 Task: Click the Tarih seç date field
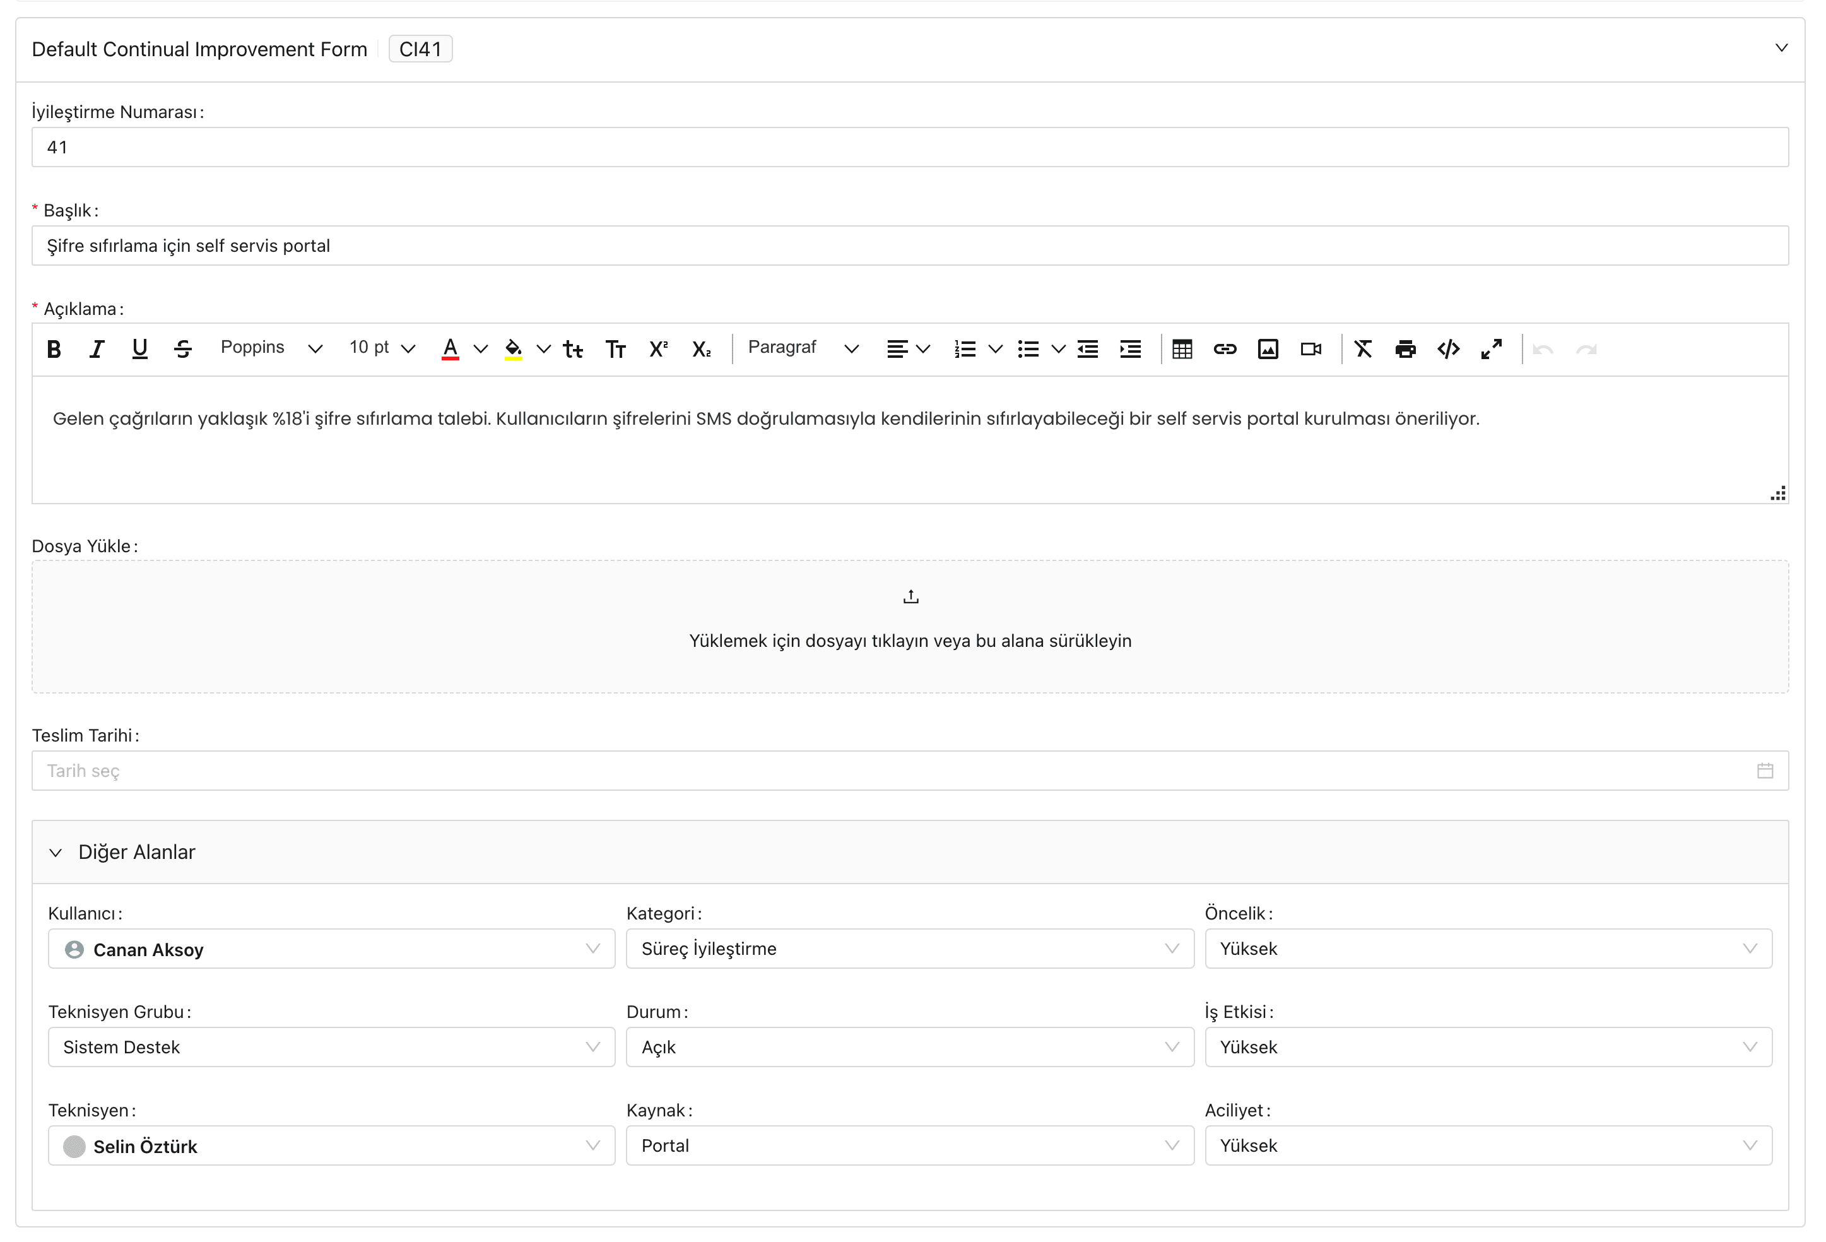click(x=910, y=771)
